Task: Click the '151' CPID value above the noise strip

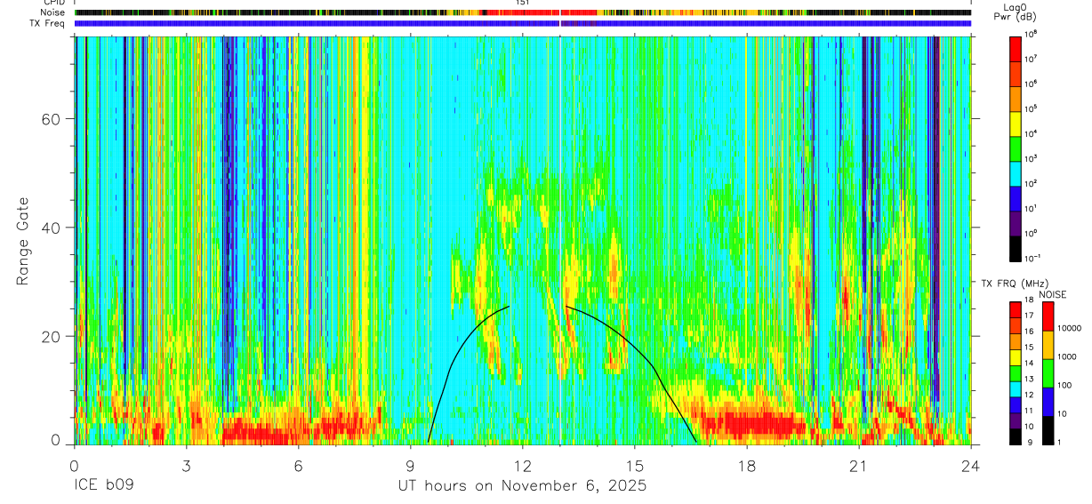Action: tap(523, 3)
